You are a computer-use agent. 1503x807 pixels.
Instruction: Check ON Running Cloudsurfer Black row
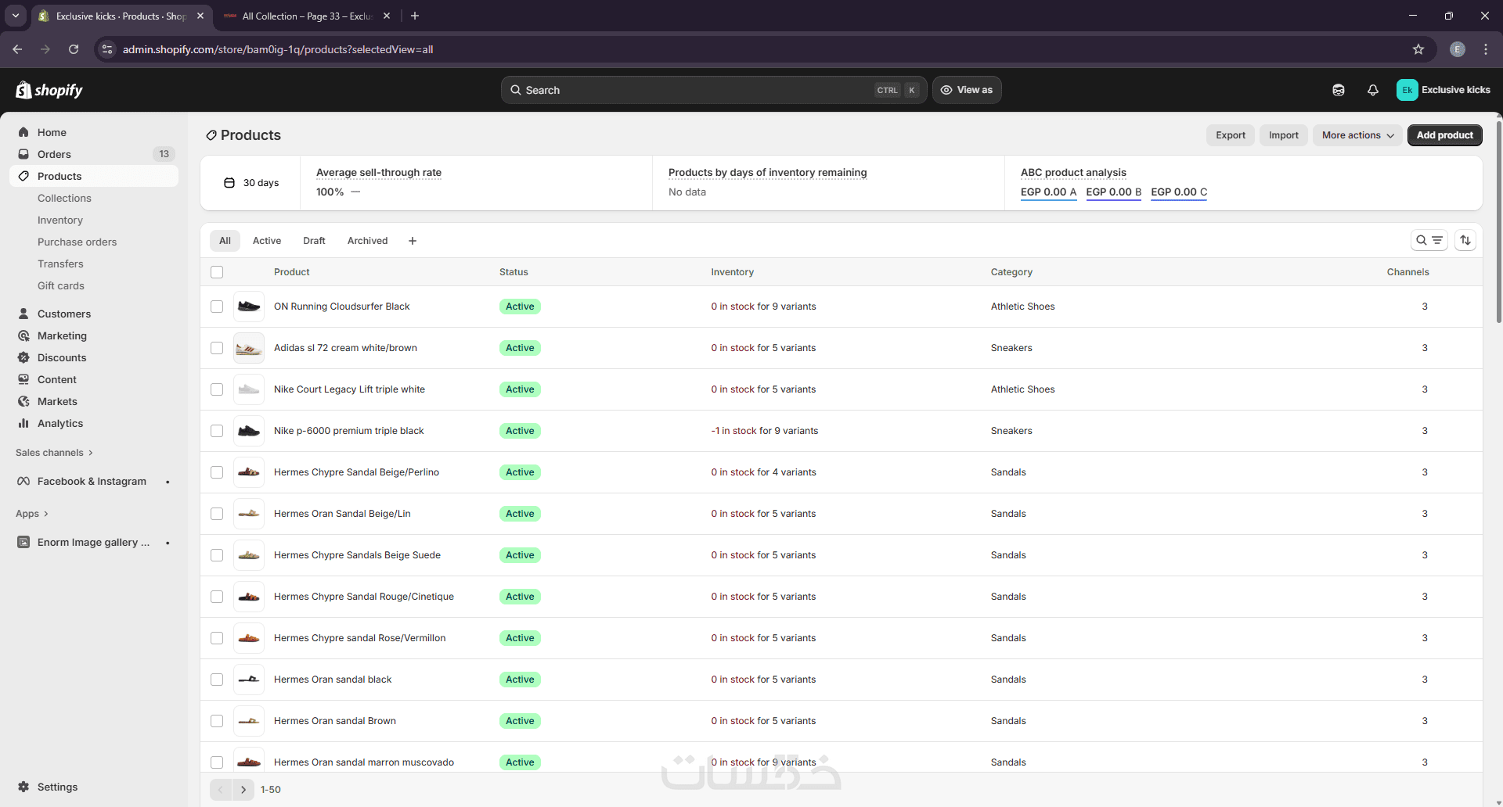(x=217, y=307)
